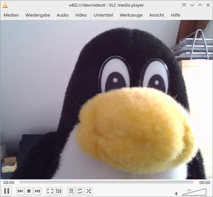Seek along the playback progress bar
Screen dimensions: 213x197
[106, 182]
